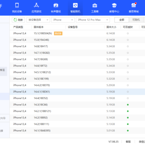Select firmware 15.0(19A346)

coord(77,40)
